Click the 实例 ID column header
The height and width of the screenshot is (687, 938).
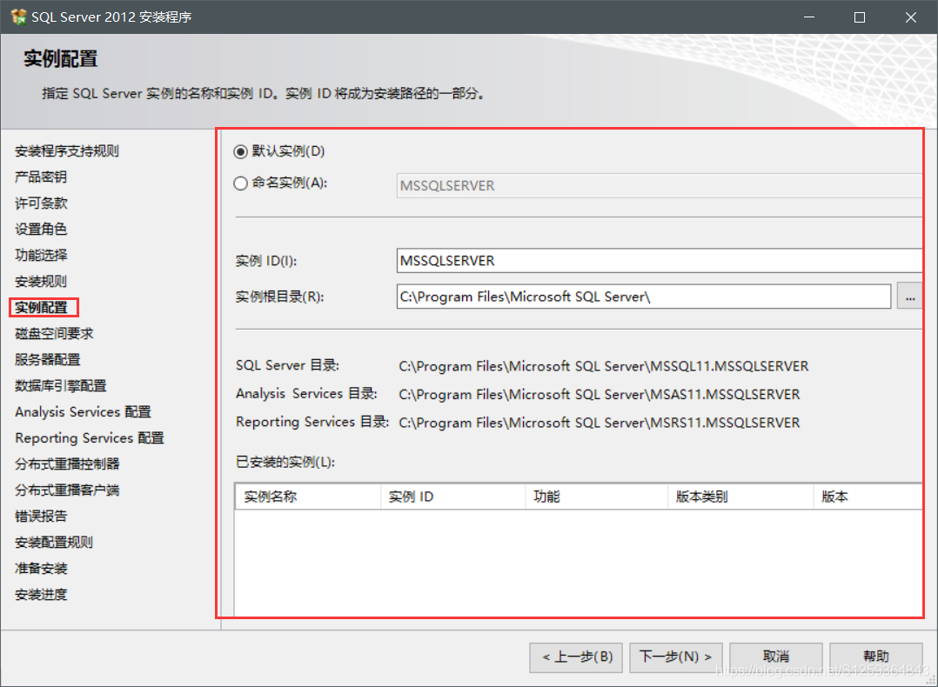[452, 497]
